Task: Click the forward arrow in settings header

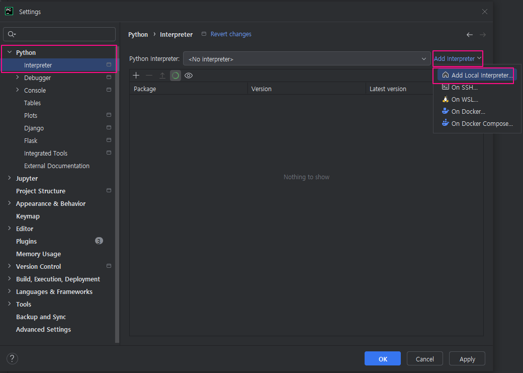Action: (483, 35)
